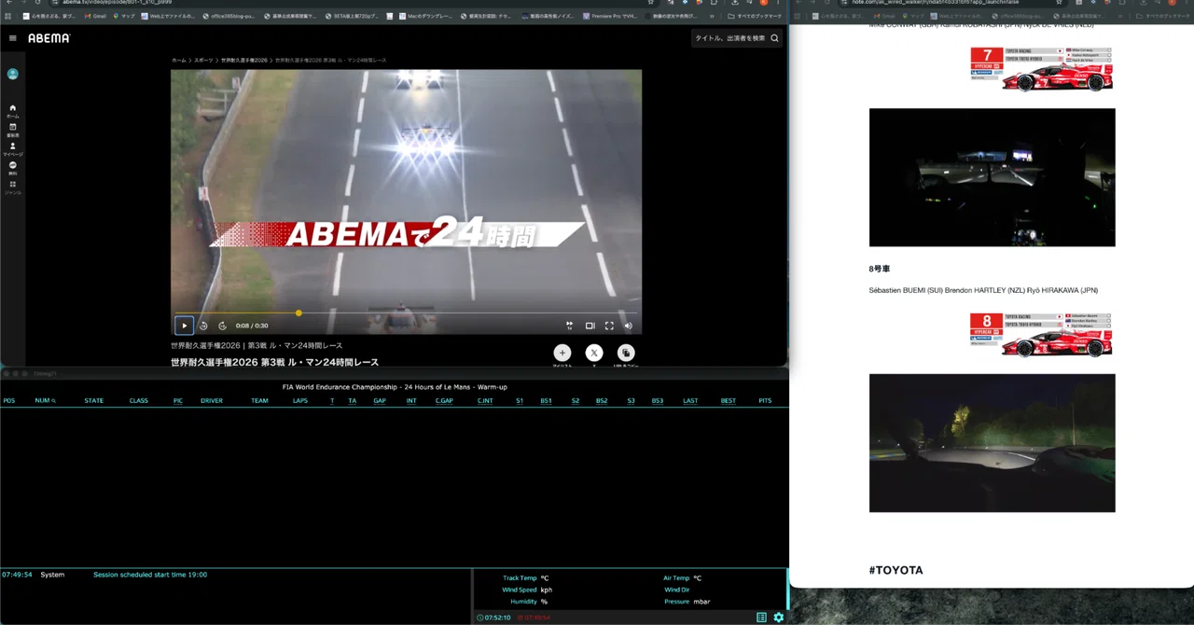Screen dimensions: 1194x625
Task: Click the BEST column header
Action: point(729,400)
